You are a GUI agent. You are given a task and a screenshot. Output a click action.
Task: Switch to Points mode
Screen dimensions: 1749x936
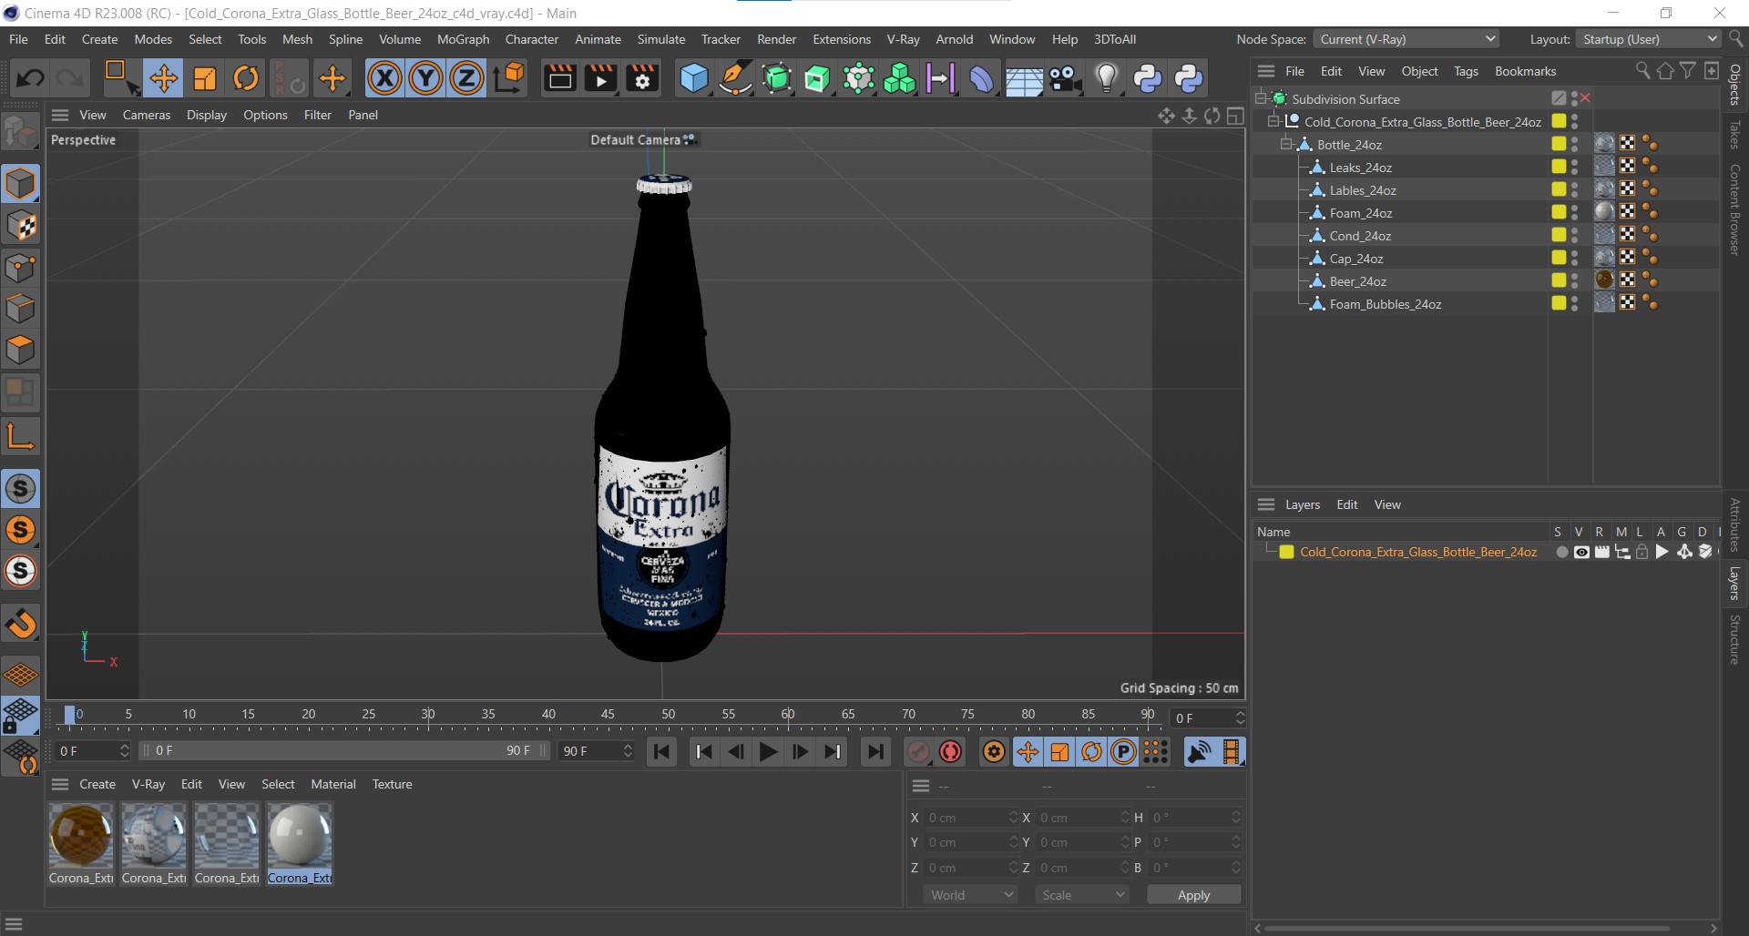click(20, 269)
